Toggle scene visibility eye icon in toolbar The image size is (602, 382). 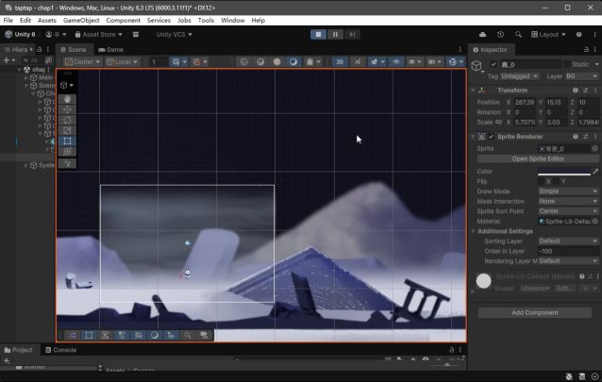(x=396, y=62)
